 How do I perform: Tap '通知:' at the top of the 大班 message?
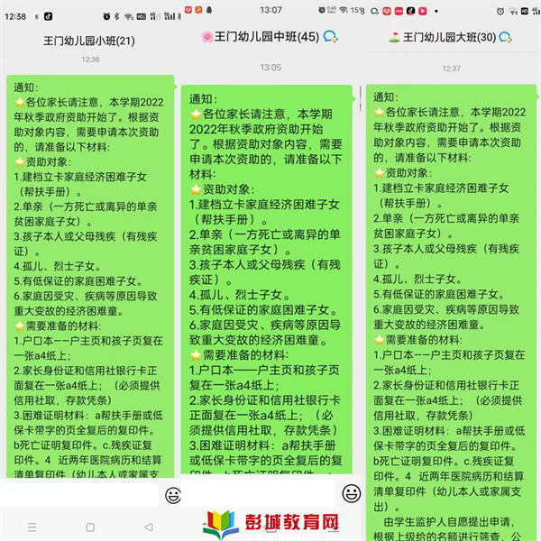[386, 97]
